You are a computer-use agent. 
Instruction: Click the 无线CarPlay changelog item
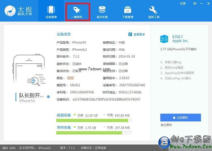pos(176,78)
